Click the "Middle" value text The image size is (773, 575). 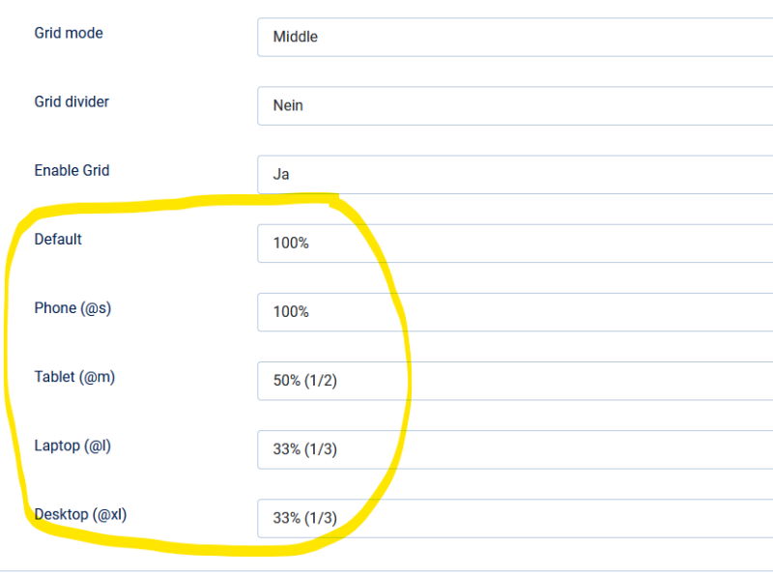tap(295, 37)
